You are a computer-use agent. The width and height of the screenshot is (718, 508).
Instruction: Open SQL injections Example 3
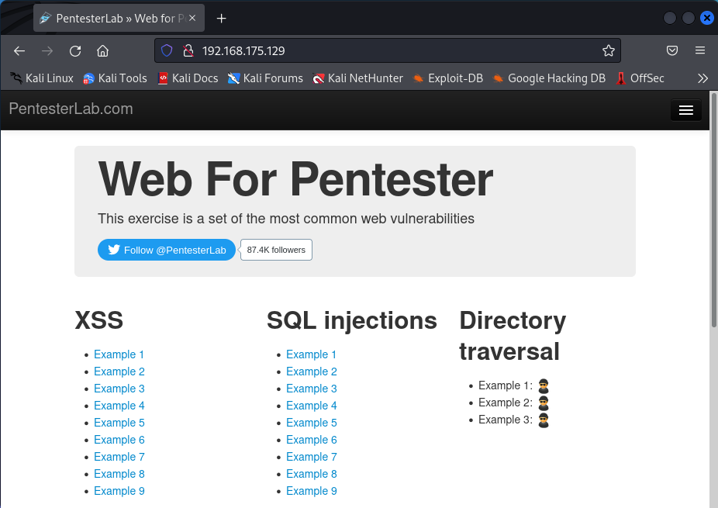click(312, 389)
